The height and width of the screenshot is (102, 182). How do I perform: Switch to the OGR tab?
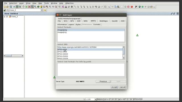point(78,21)
